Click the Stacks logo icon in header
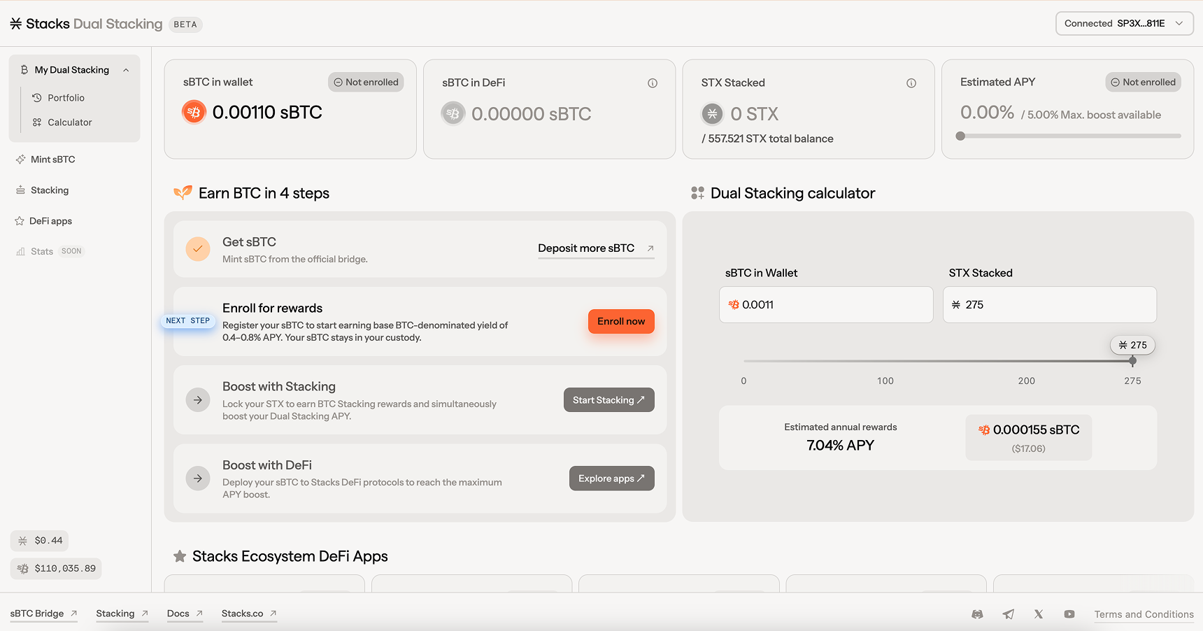The height and width of the screenshot is (631, 1203). (x=16, y=24)
